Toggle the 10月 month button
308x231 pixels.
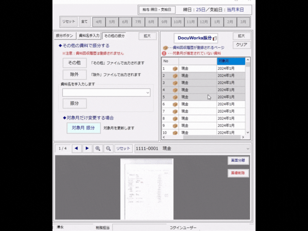pyautogui.click(x=177, y=22)
